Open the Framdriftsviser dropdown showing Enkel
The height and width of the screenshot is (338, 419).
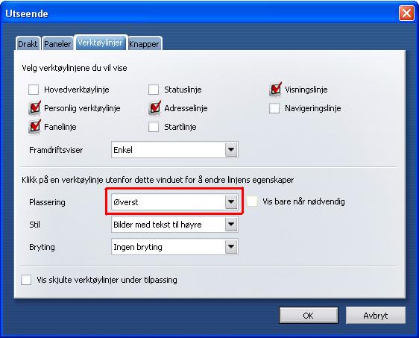point(174,150)
